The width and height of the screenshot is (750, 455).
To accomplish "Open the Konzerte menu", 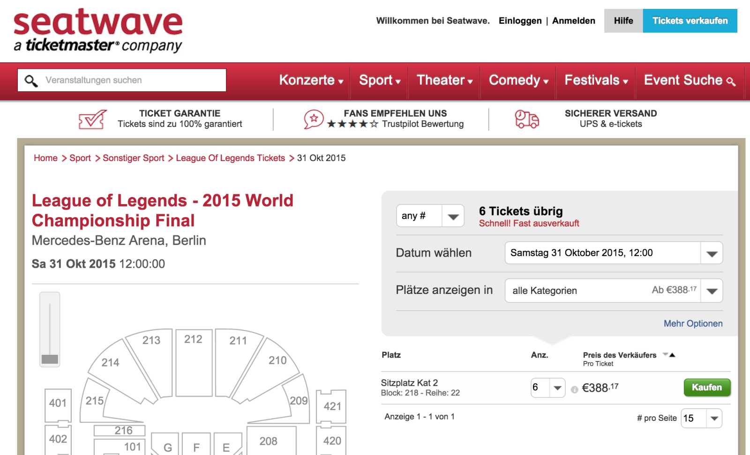I will tap(311, 81).
